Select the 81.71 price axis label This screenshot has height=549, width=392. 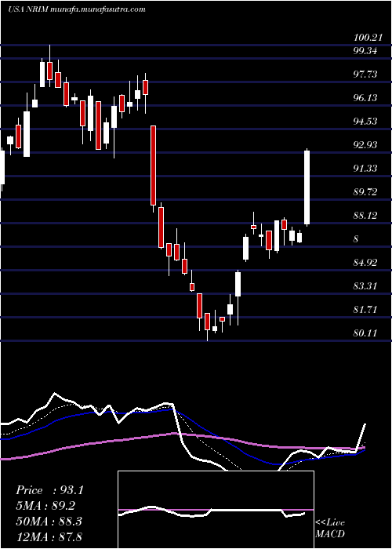[x=365, y=310]
